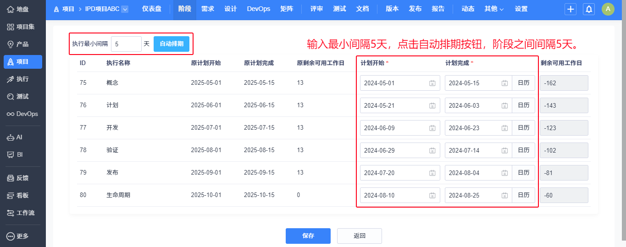Focus the 执行最小间隔 days input
626x247 pixels.
(126, 44)
